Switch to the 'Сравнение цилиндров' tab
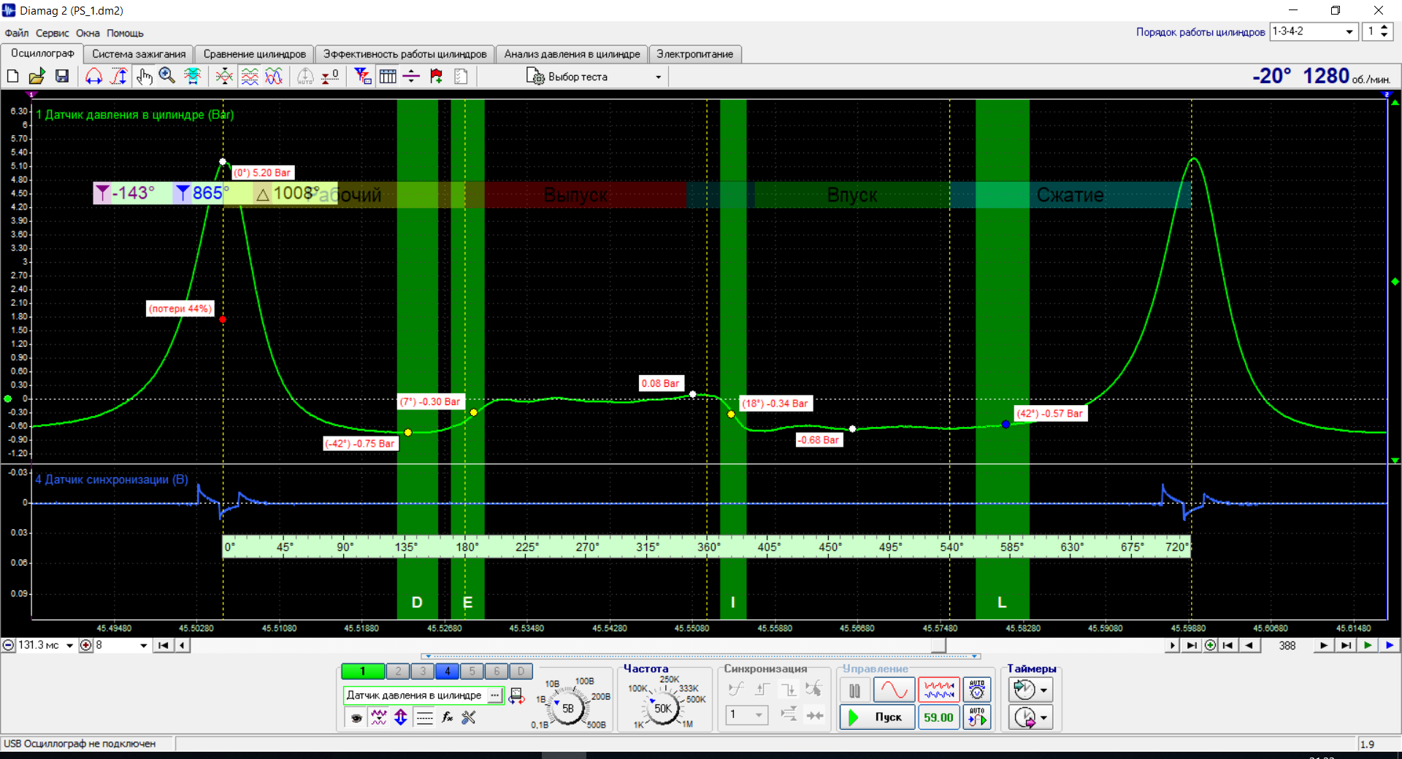1402x759 pixels. (255, 54)
